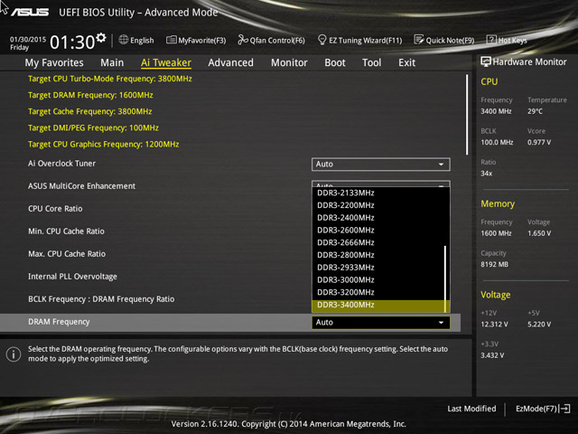Click Target CPU Turbo-Mode Frequency text
Viewport: 578px width, 434px height.
click(x=110, y=79)
